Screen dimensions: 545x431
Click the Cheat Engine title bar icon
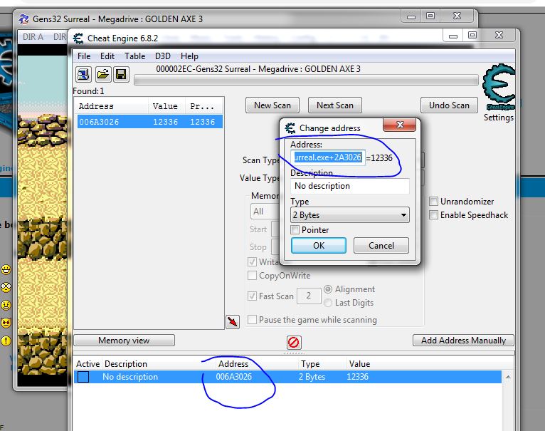tap(78, 38)
